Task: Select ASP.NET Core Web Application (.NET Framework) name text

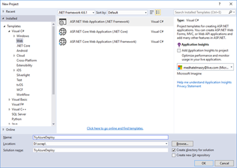Action: tap(103, 42)
